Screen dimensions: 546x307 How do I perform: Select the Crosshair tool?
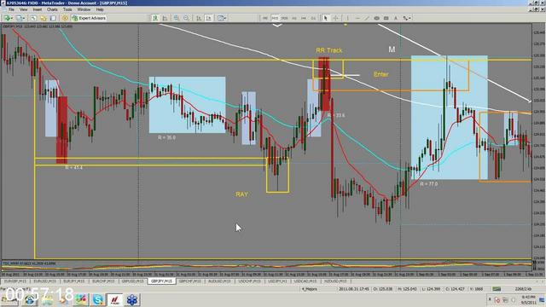(x=335, y=18)
